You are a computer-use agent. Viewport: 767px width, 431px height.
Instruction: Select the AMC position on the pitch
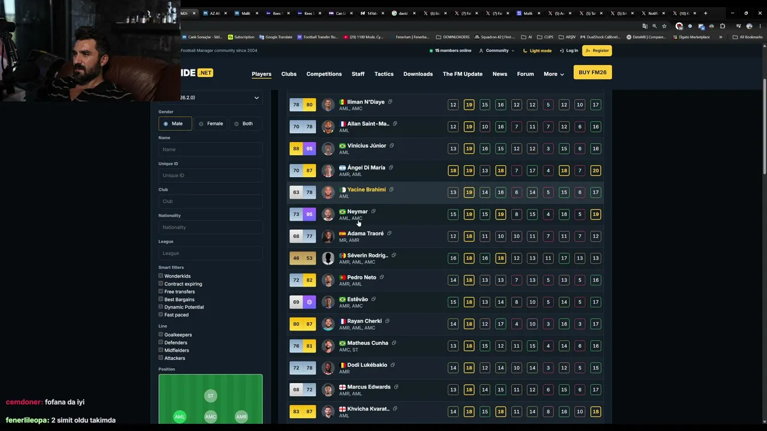[210, 417]
